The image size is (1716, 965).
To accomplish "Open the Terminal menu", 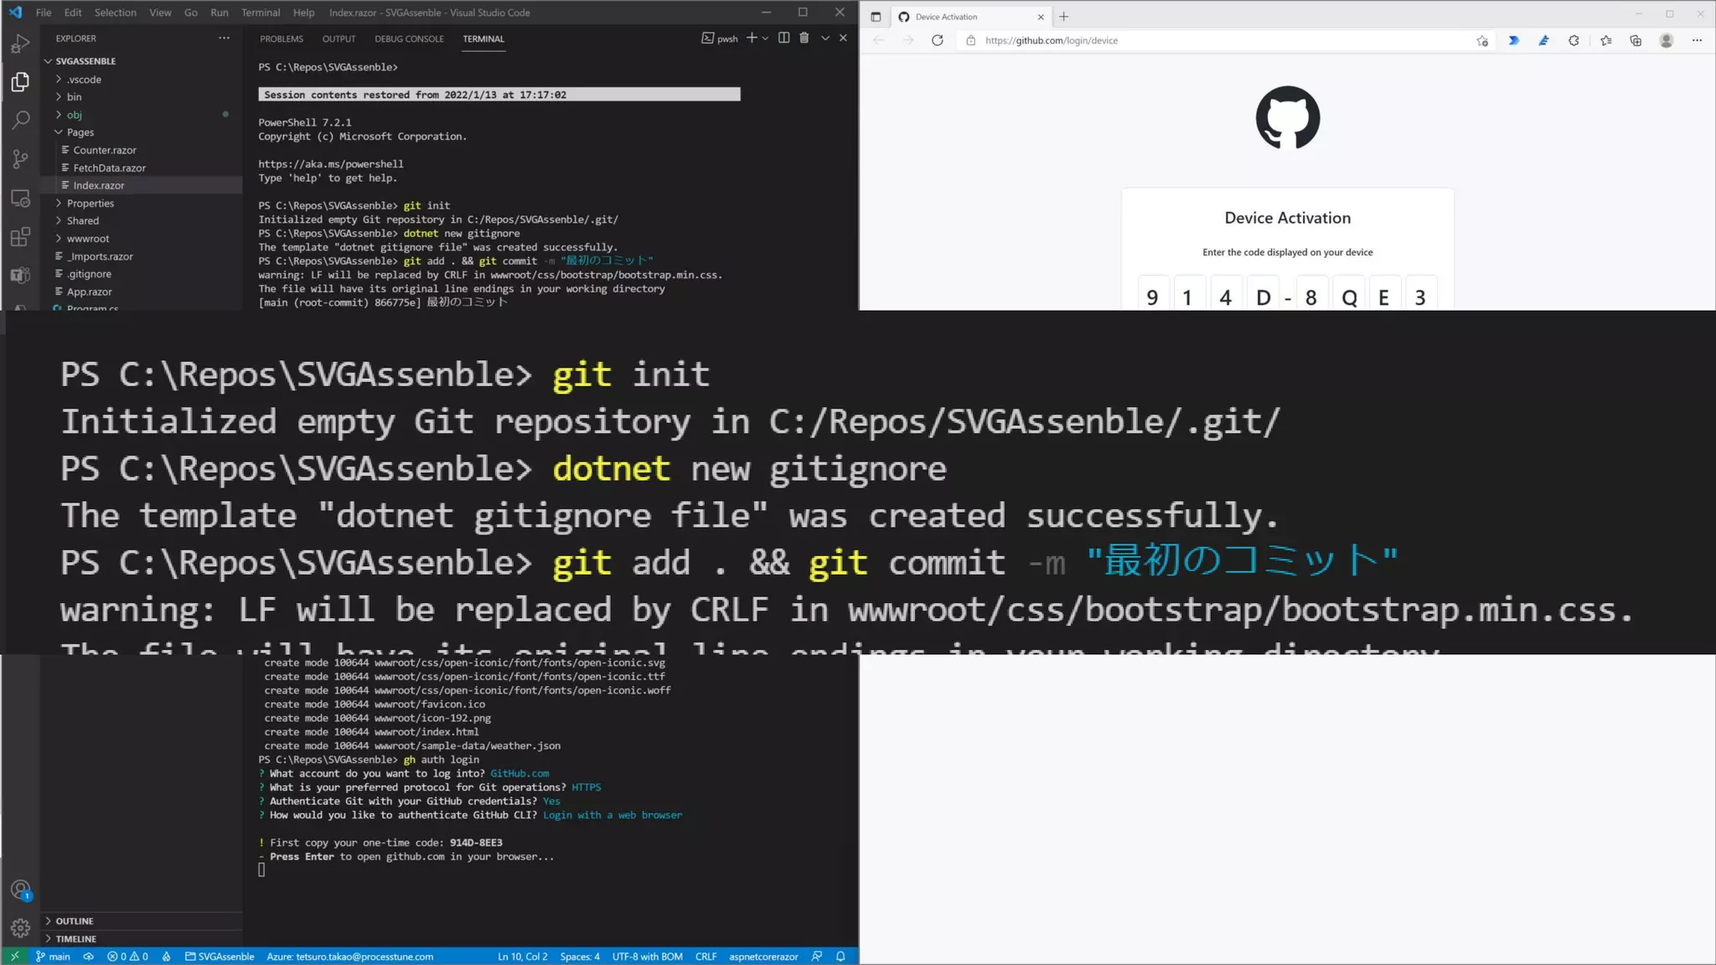I will (x=260, y=13).
